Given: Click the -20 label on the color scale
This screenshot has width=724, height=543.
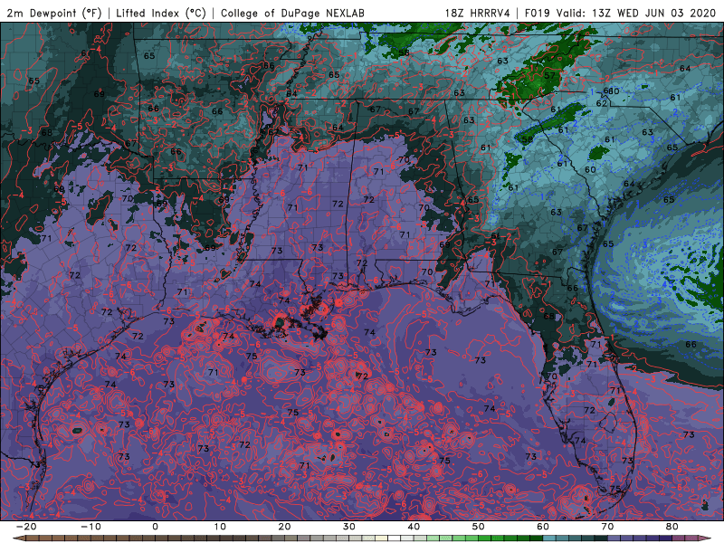Looking at the screenshot, I should tap(26, 527).
